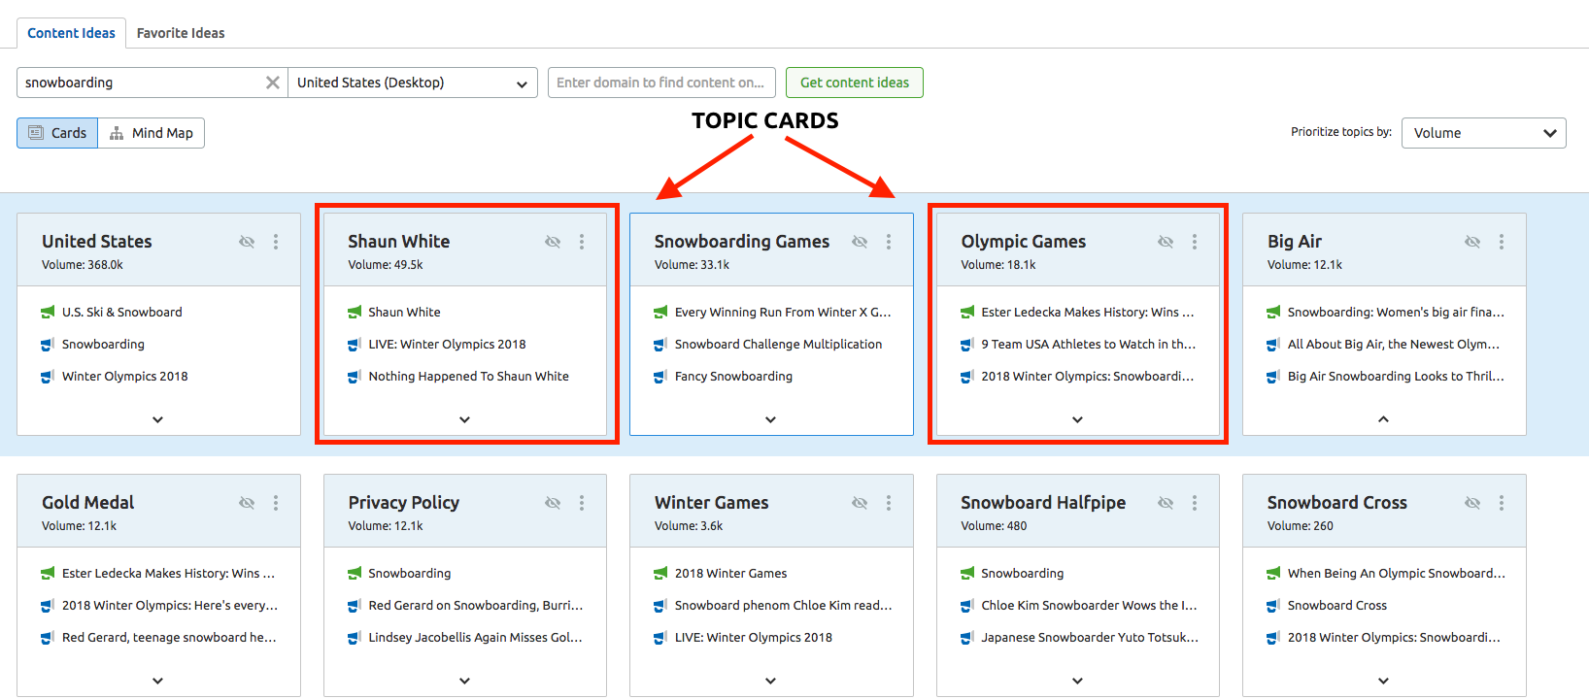
Task: Hide the Snowboard Halfpipe topic card
Action: coord(1166,503)
